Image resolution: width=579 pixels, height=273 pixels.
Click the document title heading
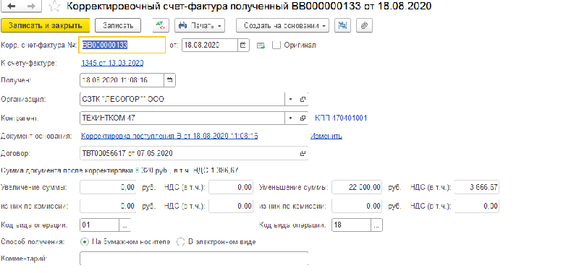[249, 6]
